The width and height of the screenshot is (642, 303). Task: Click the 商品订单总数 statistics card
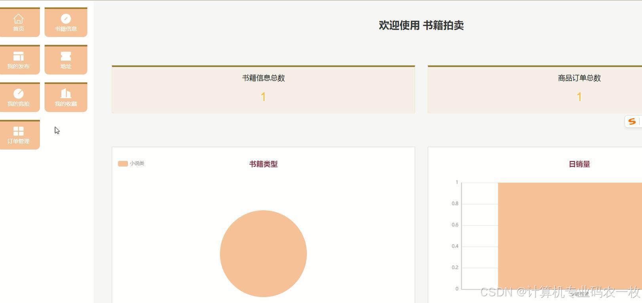pos(535,89)
